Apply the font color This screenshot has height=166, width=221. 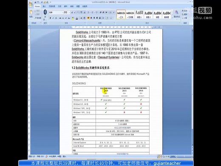pyautogui.click(x=77, y=18)
